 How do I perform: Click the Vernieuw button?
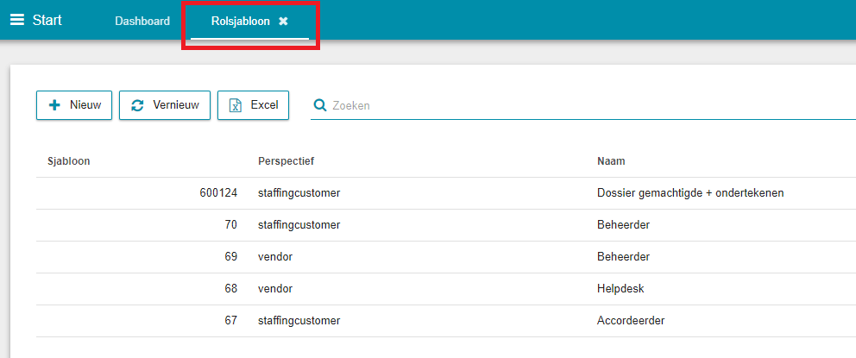pyautogui.click(x=165, y=105)
